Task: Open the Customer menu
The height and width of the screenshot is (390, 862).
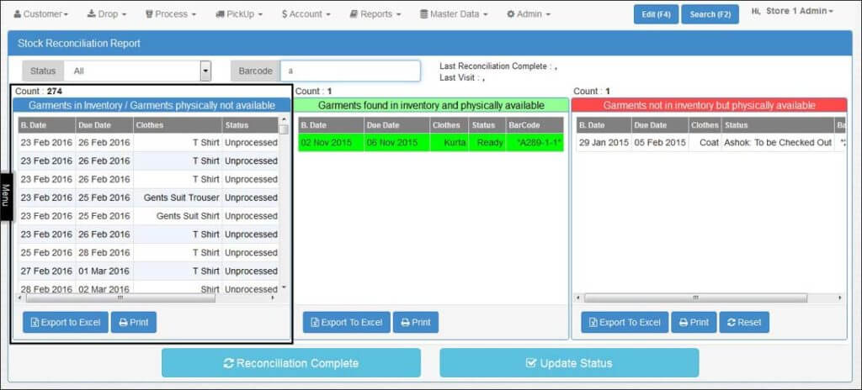Action: pyautogui.click(x=41, y=14)
